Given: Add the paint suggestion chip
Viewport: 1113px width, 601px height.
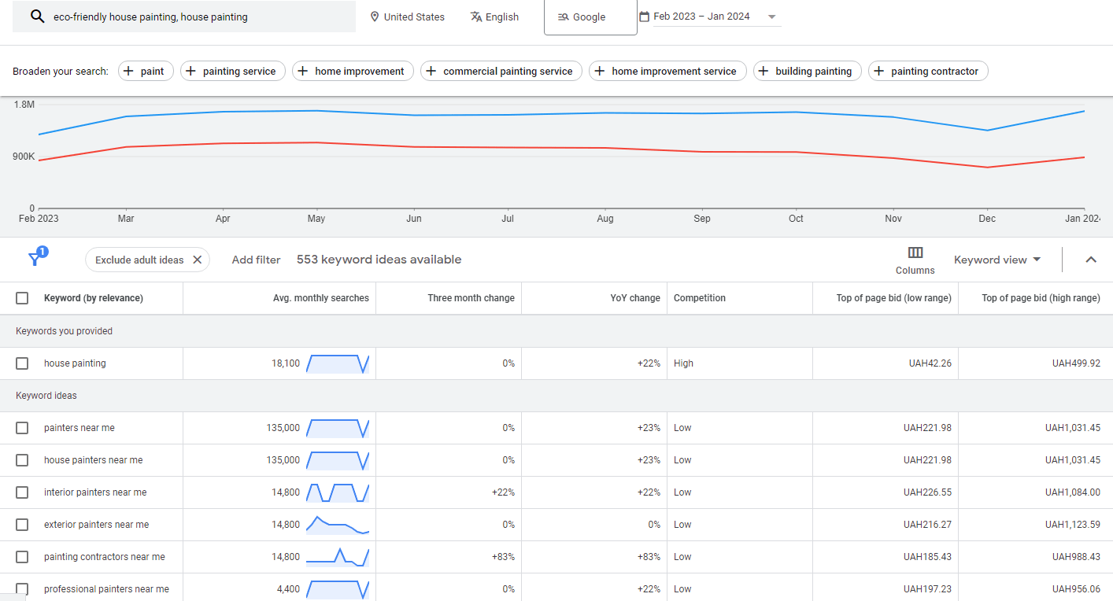Looking at the screenshot, I should [x=146, y=71].
